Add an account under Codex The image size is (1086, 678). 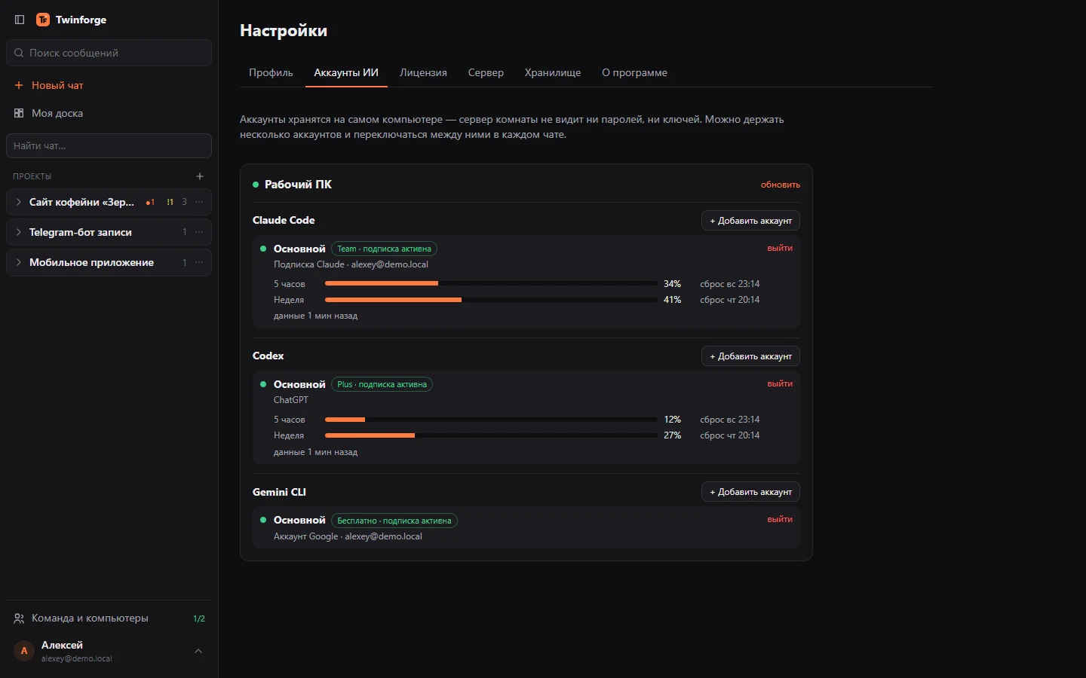click(750, 356)
